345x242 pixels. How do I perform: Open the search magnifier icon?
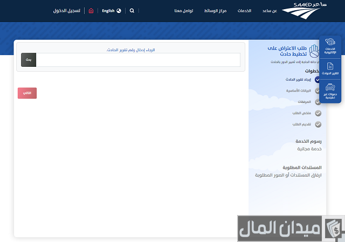click(132, 11)
